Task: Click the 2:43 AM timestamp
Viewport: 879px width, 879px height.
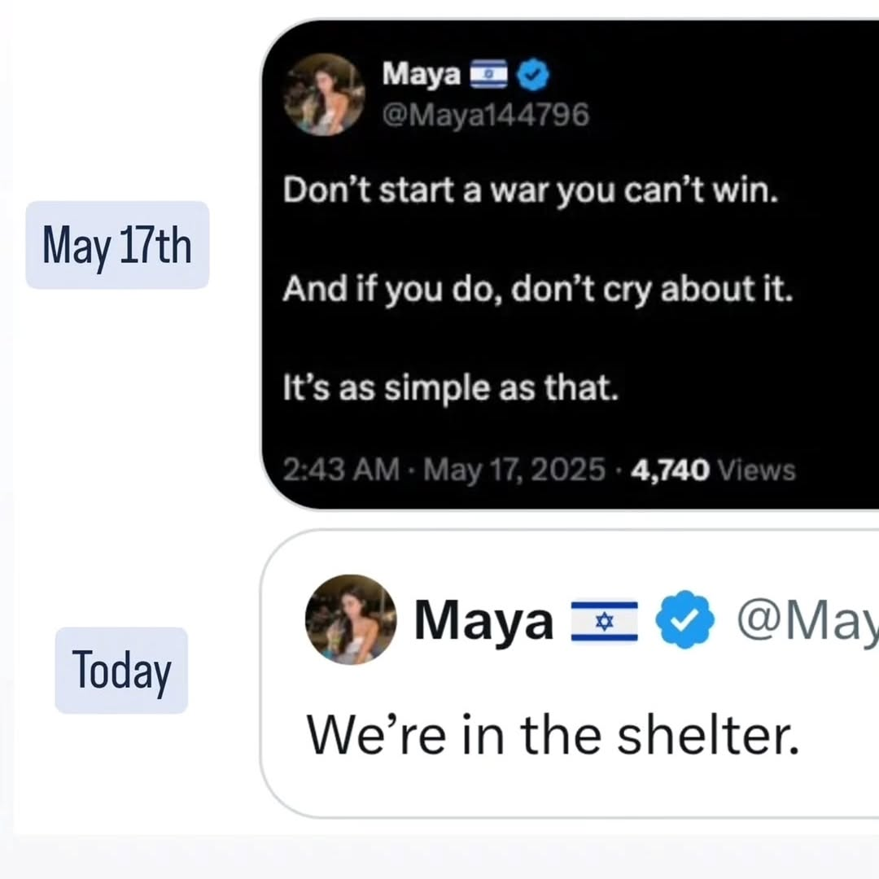Action: 341,470
